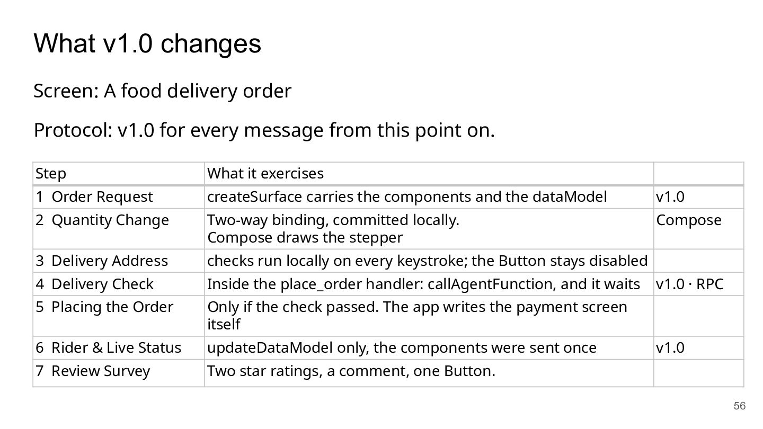The width and height of the screenshot is (763, 429).
Task: Select the Protocol v1.0 description text
Action: [x=264, y=130]
